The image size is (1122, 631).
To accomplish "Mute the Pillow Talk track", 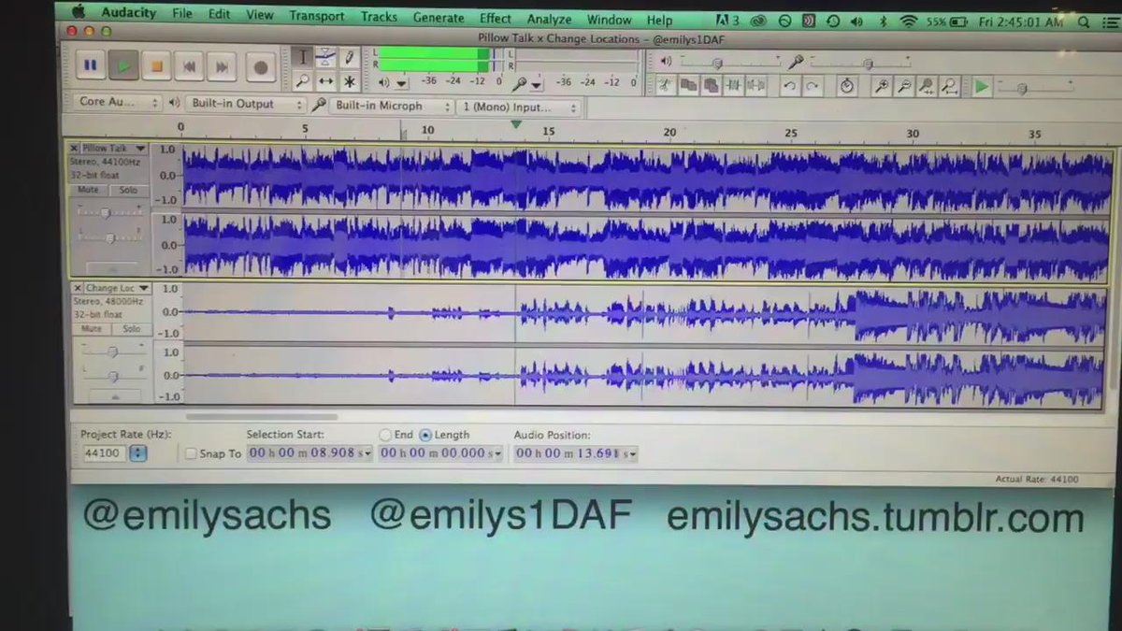I will point(88,190).
